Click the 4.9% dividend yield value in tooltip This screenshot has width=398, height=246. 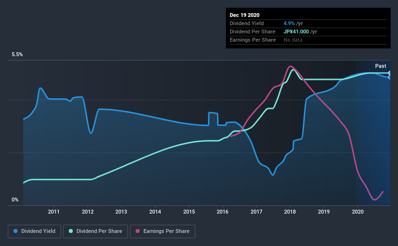289,23
